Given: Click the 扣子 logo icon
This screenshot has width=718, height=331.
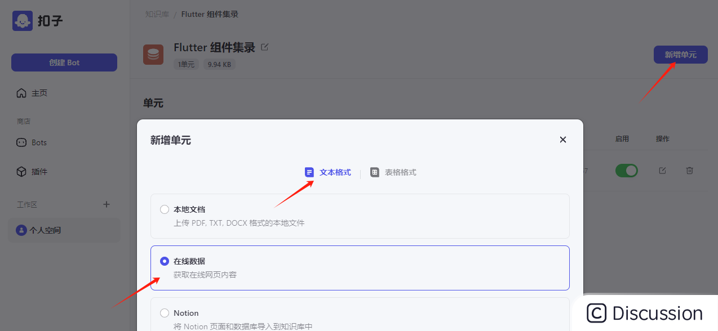Looking at the screenshot, I should (x=23, y=21).
